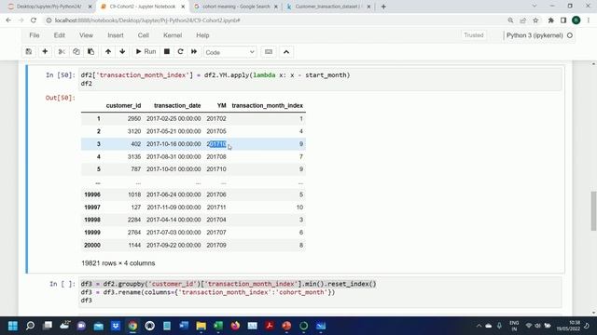Move selected cell up arrow

[x=108, y=52]
